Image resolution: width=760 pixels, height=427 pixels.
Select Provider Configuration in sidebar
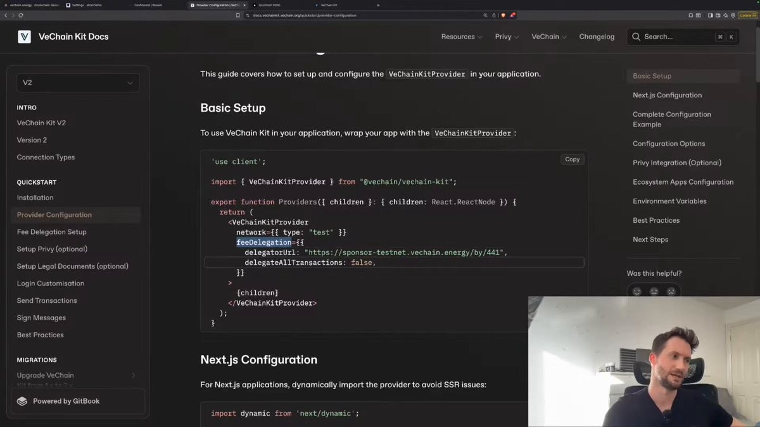(75, 215)
